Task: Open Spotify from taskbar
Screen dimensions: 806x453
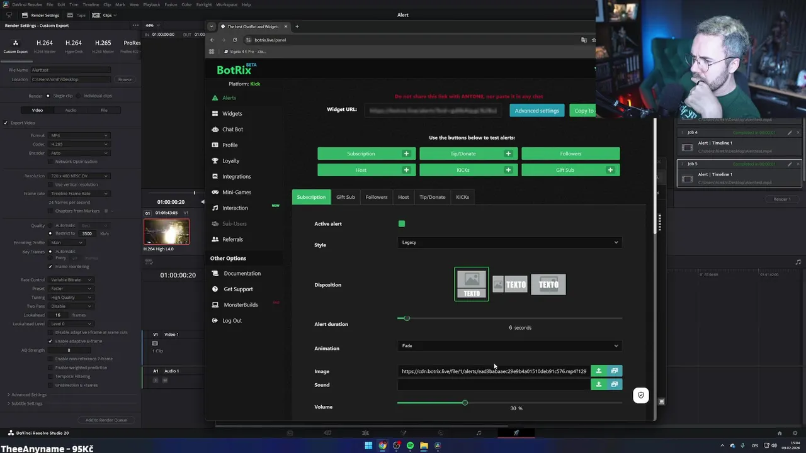Action: [x=410, y=446]
